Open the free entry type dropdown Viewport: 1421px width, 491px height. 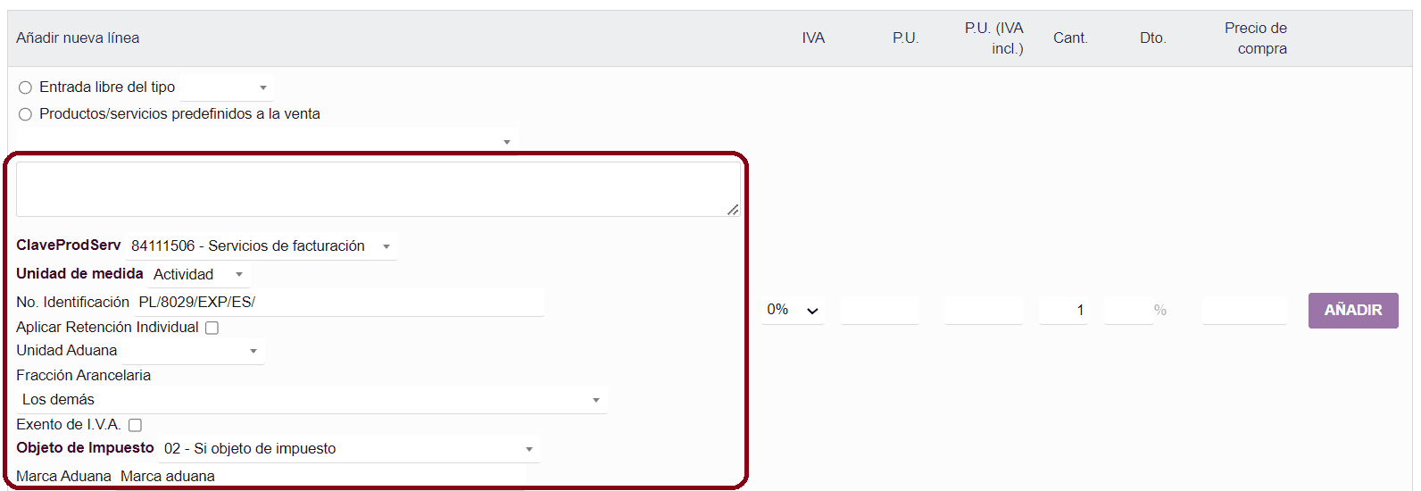click(x=227, y=87)
